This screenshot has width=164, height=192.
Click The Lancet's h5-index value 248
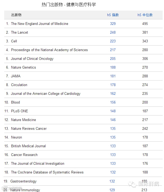[x=113, y=32]
